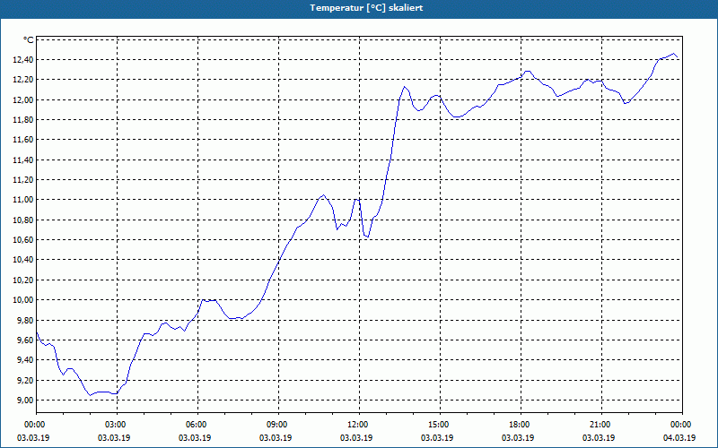The image size is (718, 448).
Task: Choose the 9,80 y-axis tick label
Action: (25, 320)
